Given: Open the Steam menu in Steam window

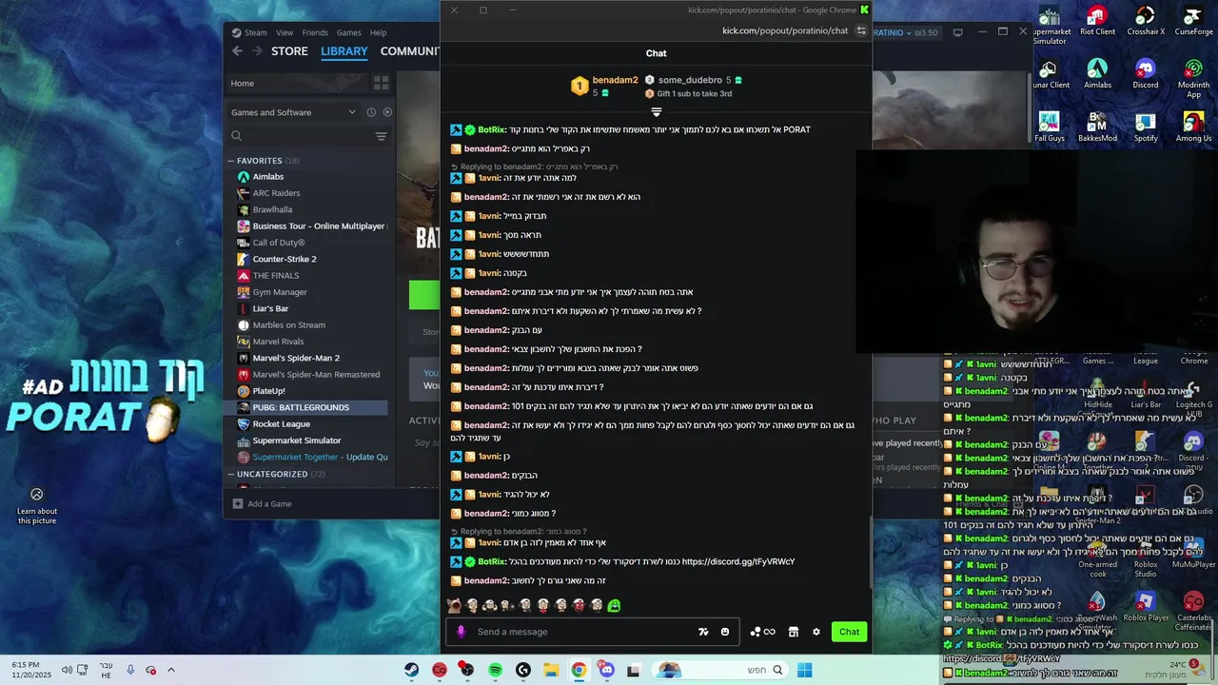Looking at the screenshot, I should pos(255,32).
